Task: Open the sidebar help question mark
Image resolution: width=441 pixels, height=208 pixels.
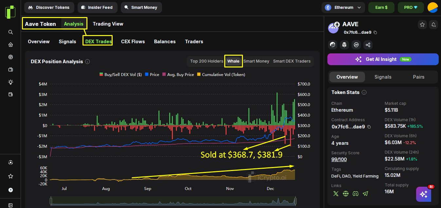Action: pyautogui.click(x=10, y=190)
